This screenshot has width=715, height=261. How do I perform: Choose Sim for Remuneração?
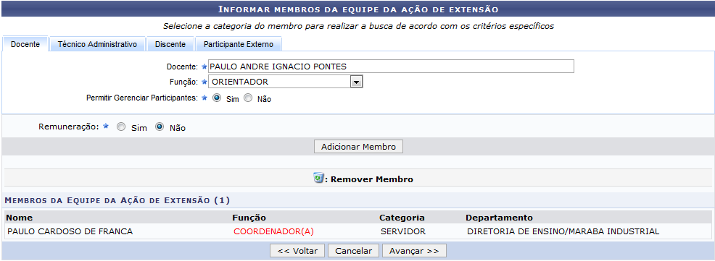[x=121, y=128]
